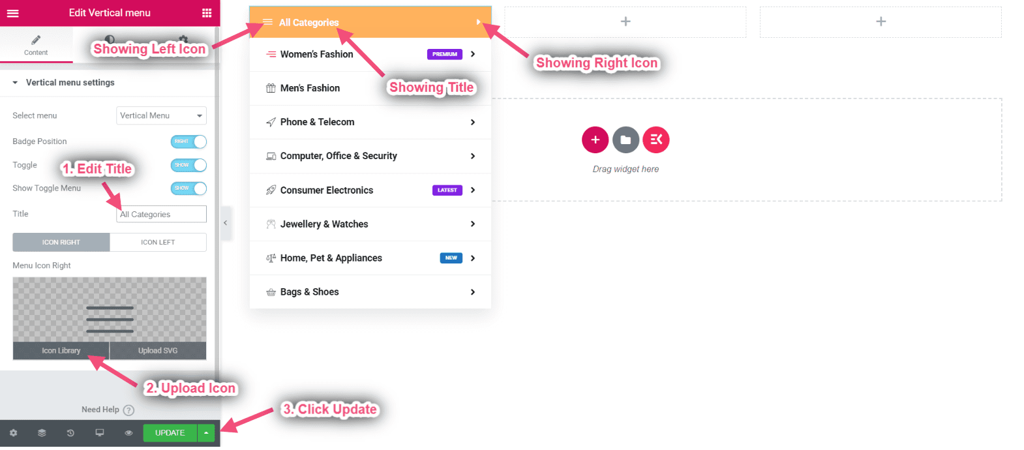Switch Responsive Mode using the monitor icon
1024x450 pixels.
tap(100, 433)
